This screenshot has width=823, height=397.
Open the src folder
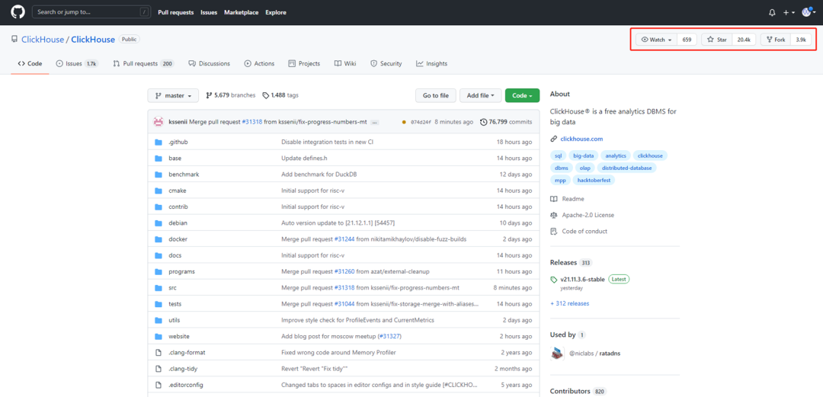pos(173,288)
